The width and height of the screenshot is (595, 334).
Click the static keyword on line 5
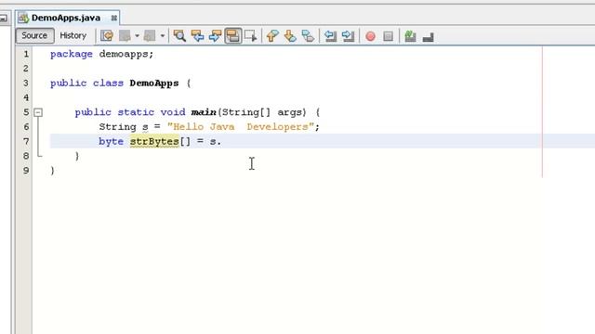(136, 112)
